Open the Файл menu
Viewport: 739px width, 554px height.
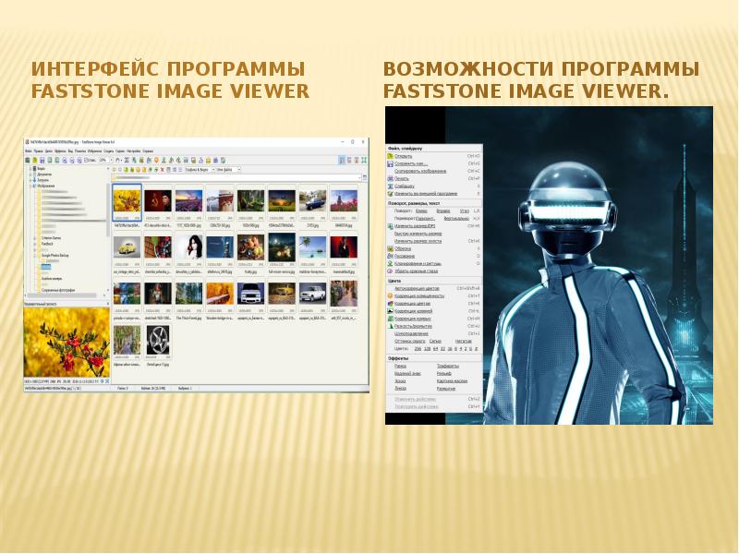[29, 151]
